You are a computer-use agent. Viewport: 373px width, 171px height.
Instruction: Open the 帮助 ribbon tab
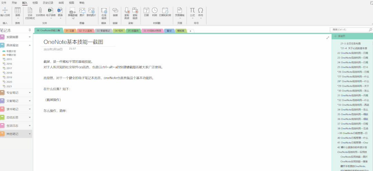(x=82, y=3)
